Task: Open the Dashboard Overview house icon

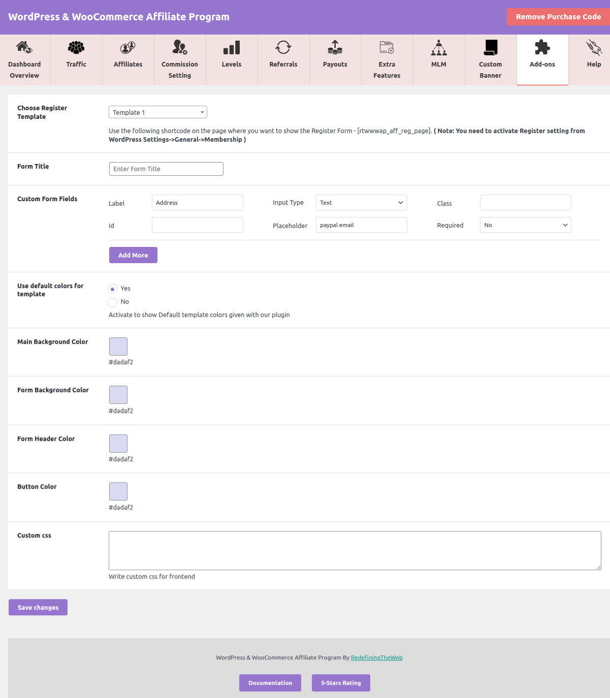Action: pyautogui.click(x=24, y=47)
